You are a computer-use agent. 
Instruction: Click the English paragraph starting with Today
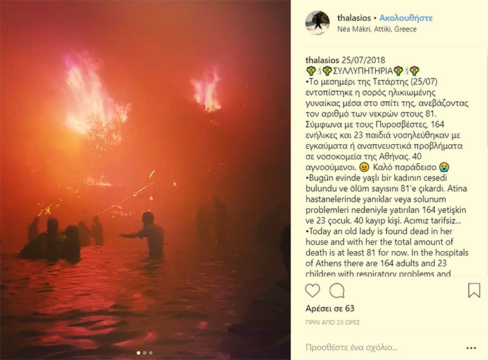387,252
